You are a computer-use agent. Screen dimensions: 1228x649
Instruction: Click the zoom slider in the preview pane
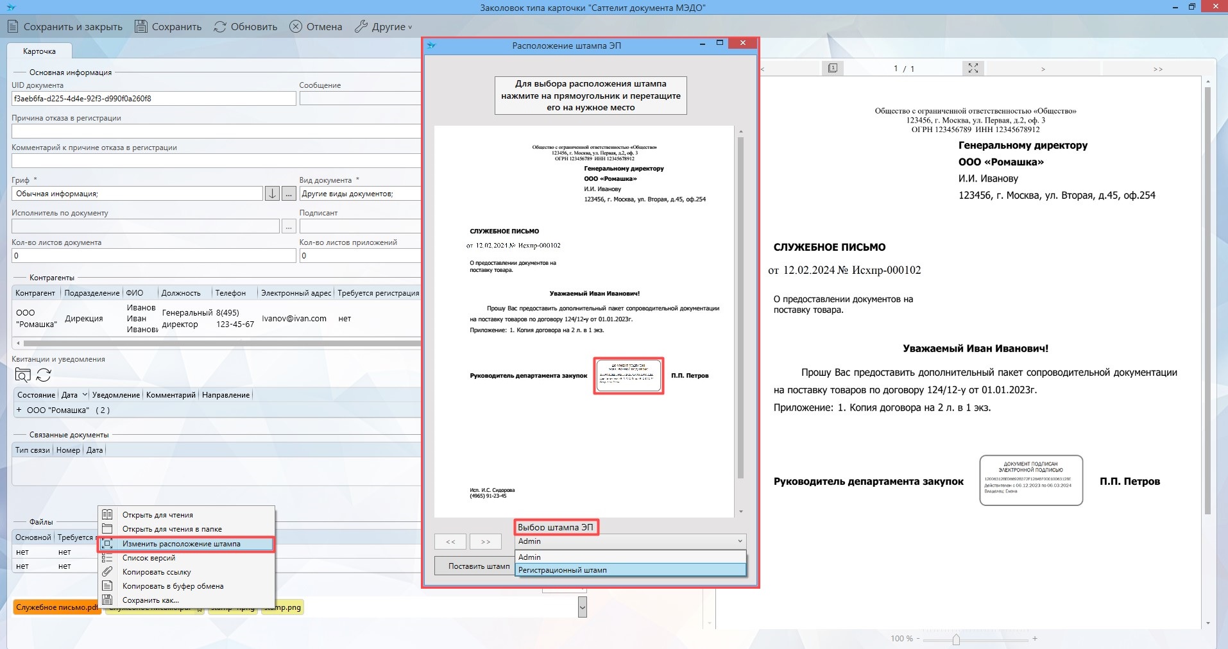(956, 639)
